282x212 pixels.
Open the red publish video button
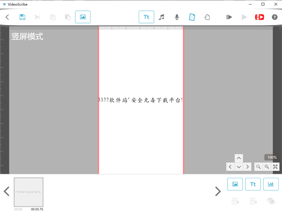tap(259, 17)
